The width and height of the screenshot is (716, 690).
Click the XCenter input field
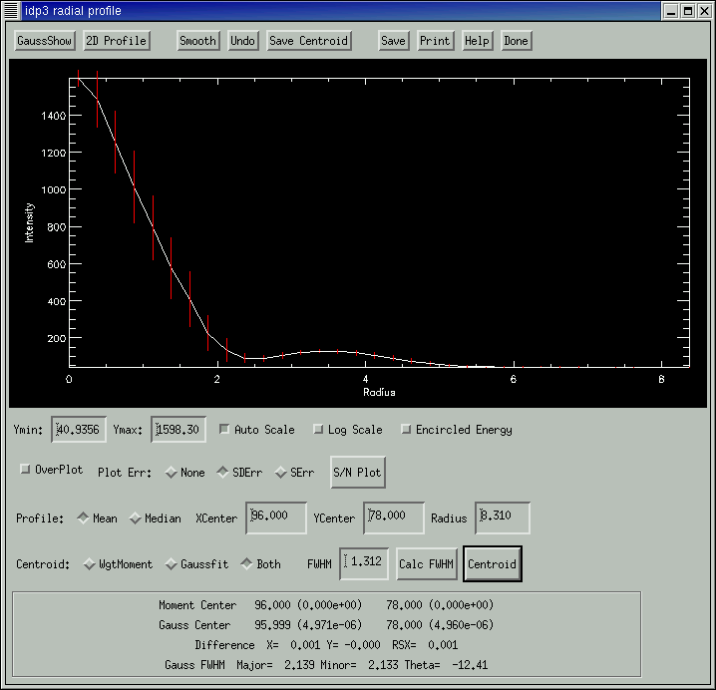[x=276, y=517]
